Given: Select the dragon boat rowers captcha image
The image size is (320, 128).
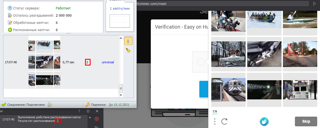Looking at the screenshot, I should [x=264, y=19].
